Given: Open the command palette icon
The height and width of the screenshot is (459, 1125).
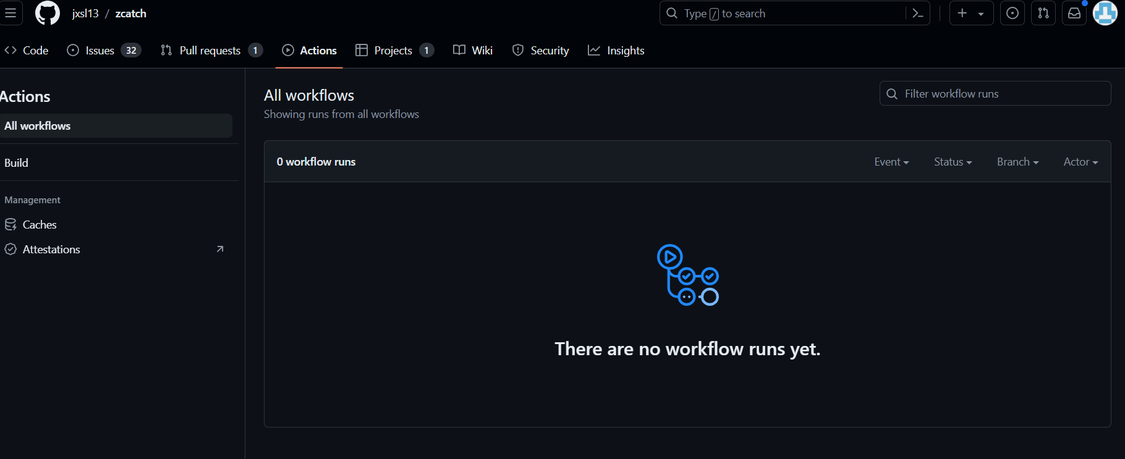Looking at the screenshot, I should click(x=918, y=14).
